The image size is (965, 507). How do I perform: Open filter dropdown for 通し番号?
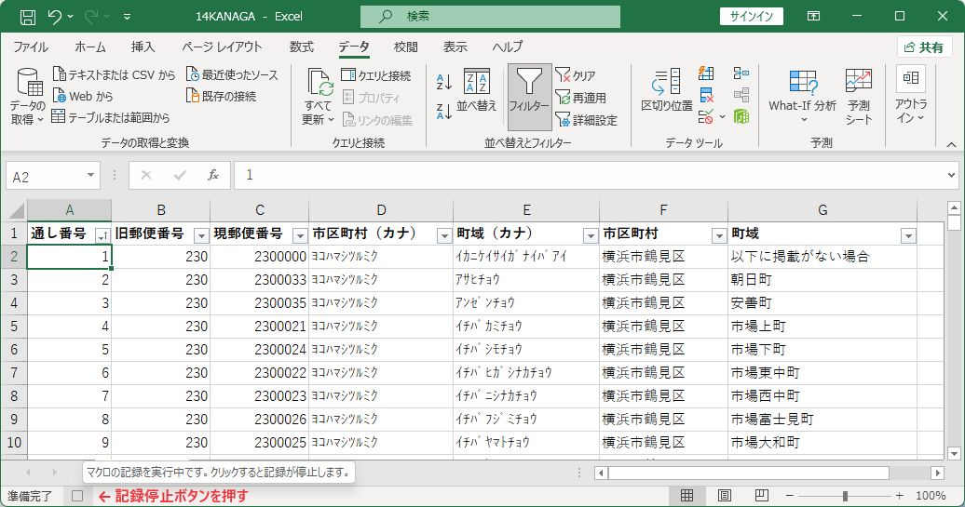click(102, 235)
